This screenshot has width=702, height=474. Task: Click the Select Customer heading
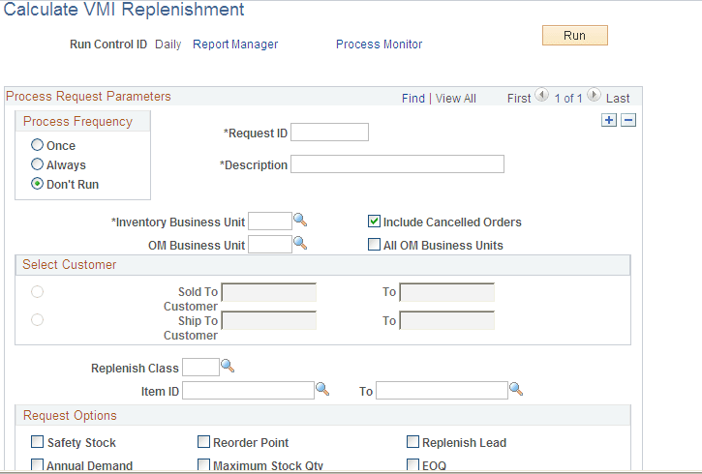(70, 264)
